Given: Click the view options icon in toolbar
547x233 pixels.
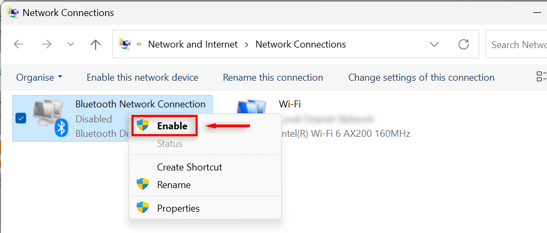Looking at the screenshot, I should pyautogui.click(x=541, y=77).
